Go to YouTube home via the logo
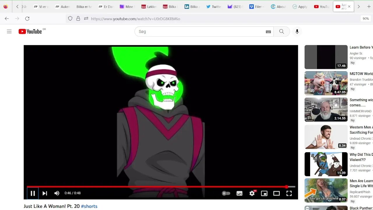 pyautogui.click(x=30, y=32)
